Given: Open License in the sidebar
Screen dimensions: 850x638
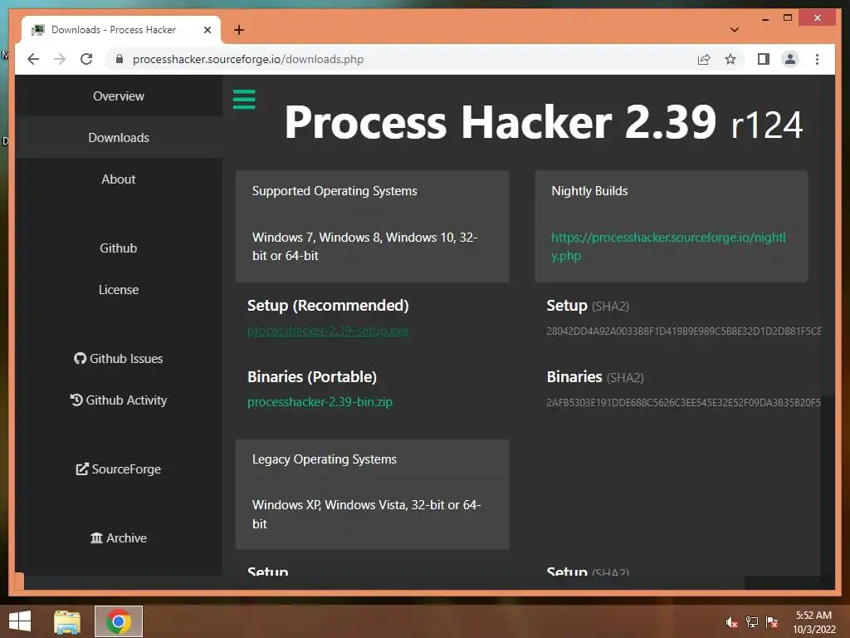Looking at the screenshot, I should (118, 290).
